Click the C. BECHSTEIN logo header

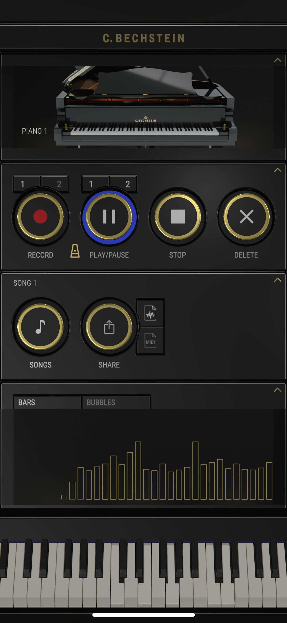tap(144, 38)
